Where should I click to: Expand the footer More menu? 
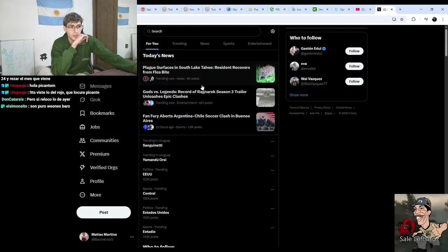coord(330,113)
